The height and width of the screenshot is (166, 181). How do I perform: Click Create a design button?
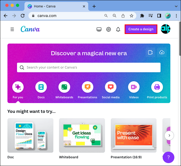click(x=141, y=29)
